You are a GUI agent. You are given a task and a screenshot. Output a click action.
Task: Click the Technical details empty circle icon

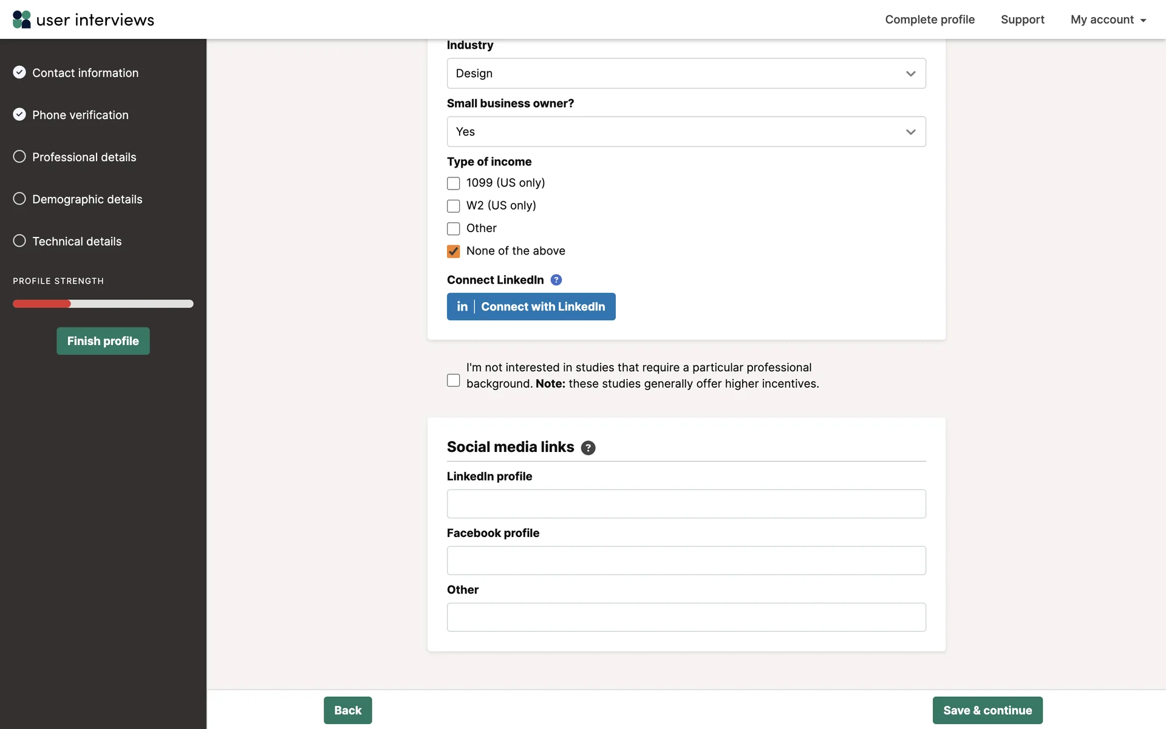[x=19, y=241]
